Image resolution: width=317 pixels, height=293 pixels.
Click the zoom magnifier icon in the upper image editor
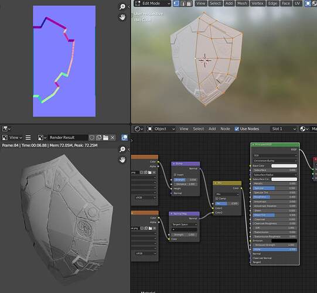[122, 6]
